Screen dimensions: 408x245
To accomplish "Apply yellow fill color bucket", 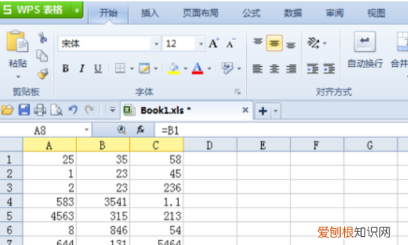I will (x=173, y=69).
